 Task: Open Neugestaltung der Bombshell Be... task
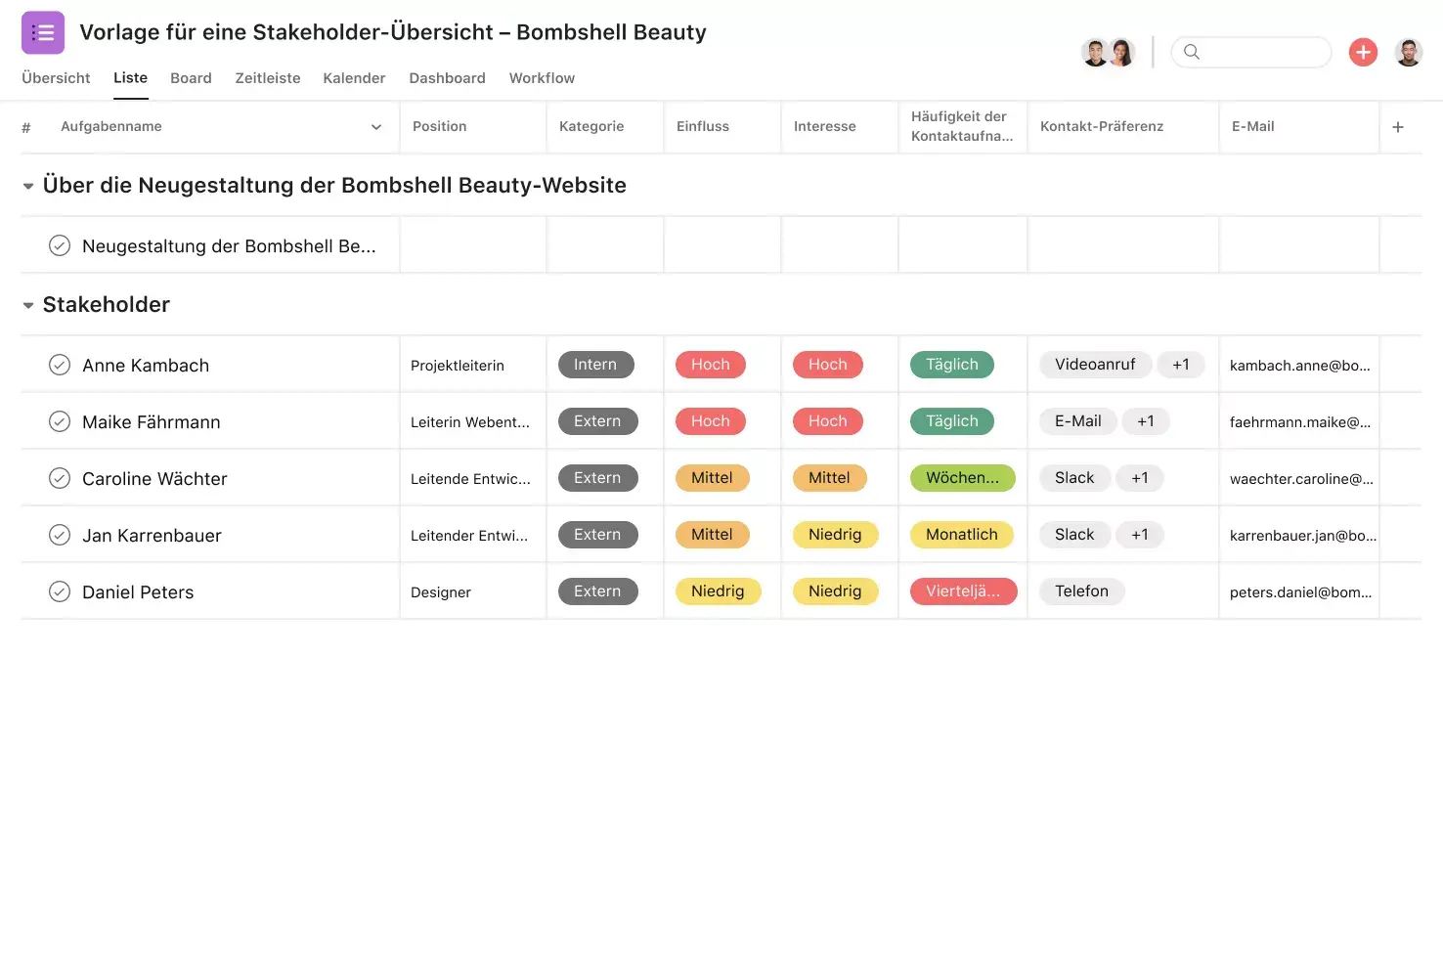[x=229, y=246]
